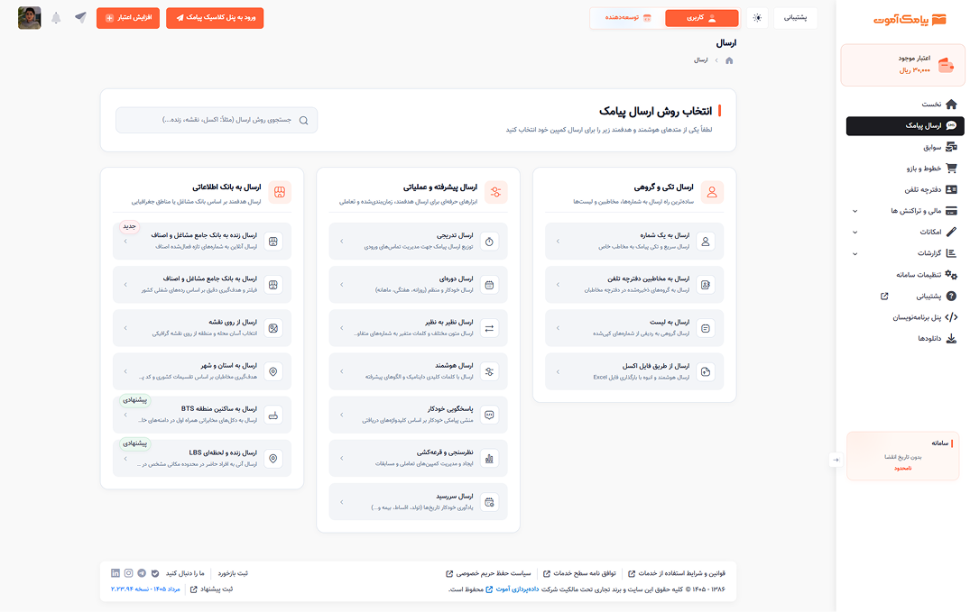
Task: Open the Instagram footer icon
Action: tap(129, 573)
